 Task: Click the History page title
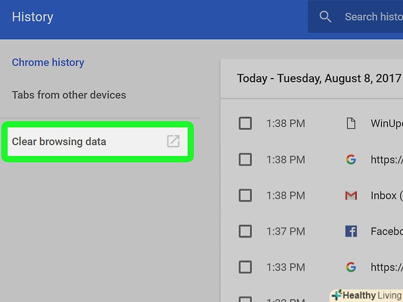[x=33, y=17]
